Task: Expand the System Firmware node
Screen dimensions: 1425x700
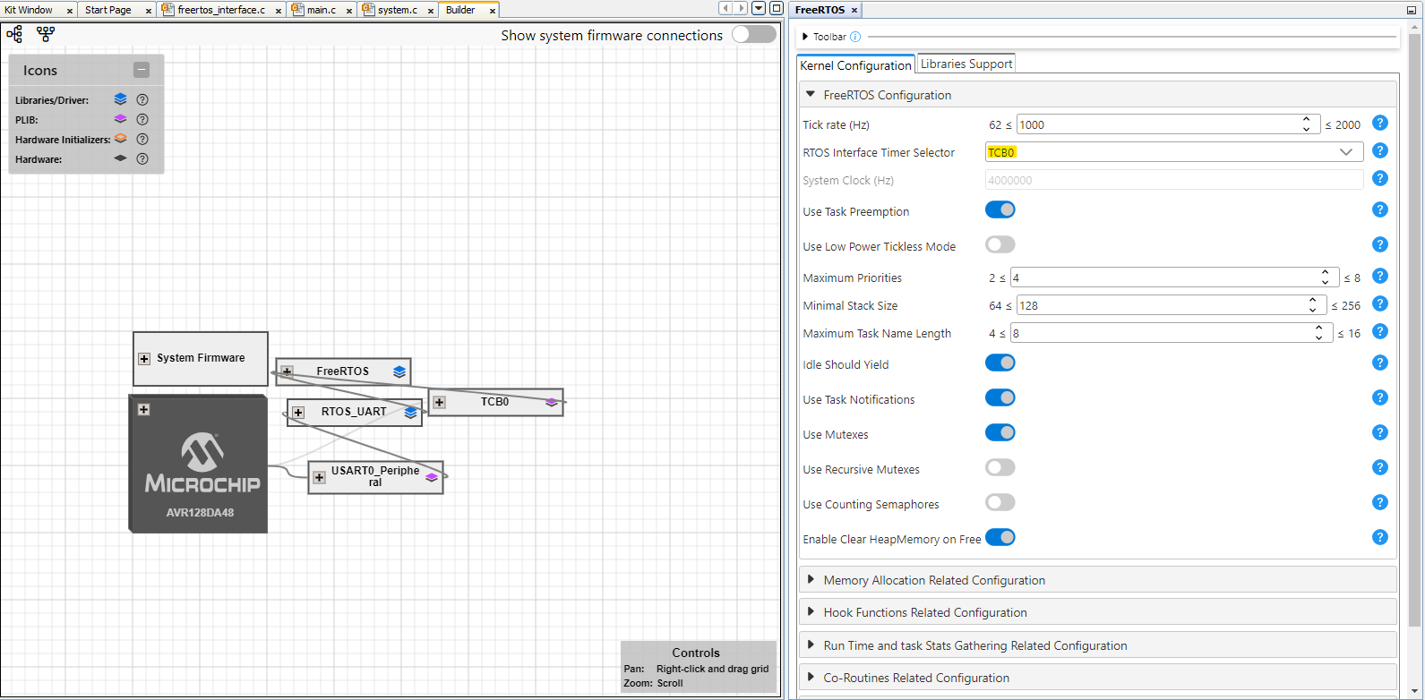Action: coord(144,358)
